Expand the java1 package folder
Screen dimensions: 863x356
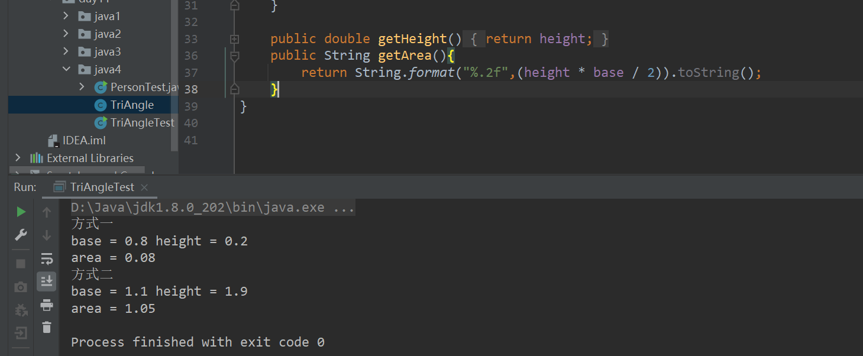pos(66,16)
